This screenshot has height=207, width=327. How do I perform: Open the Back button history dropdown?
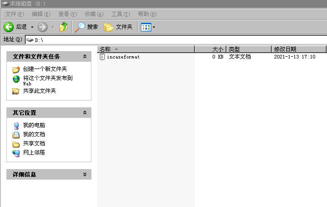(32, 27)
